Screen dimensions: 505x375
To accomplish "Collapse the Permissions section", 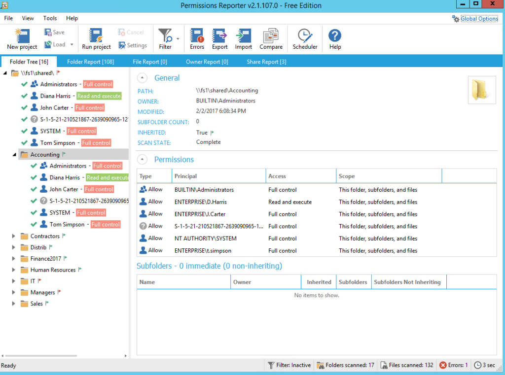I will 142,159.
